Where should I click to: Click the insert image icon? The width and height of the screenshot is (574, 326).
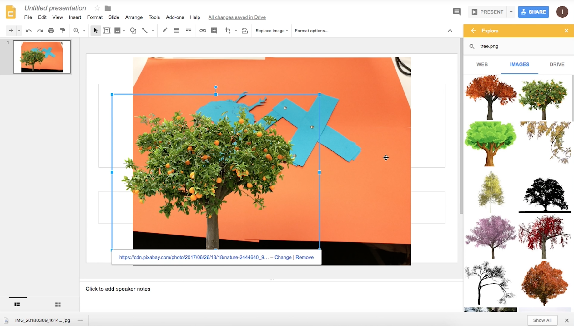(x=118, y=31)
